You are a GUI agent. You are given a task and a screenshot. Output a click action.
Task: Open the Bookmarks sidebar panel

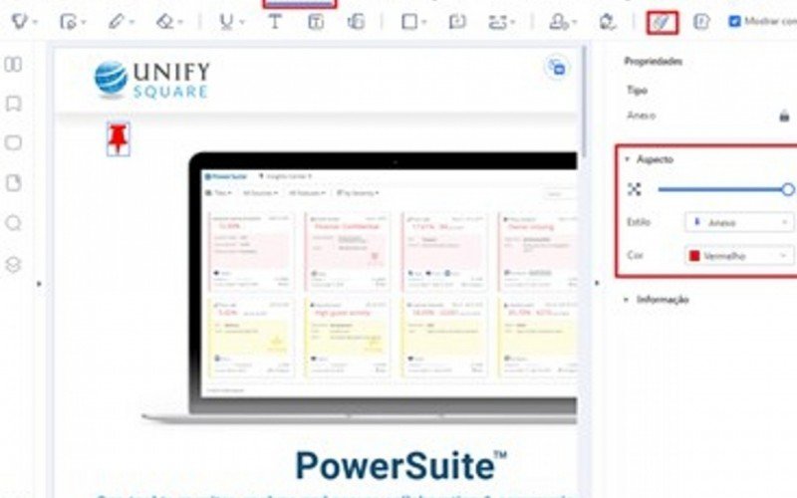point(13,104)
